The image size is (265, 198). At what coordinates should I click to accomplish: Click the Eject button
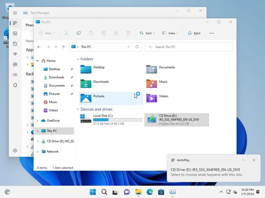point(194,33)
